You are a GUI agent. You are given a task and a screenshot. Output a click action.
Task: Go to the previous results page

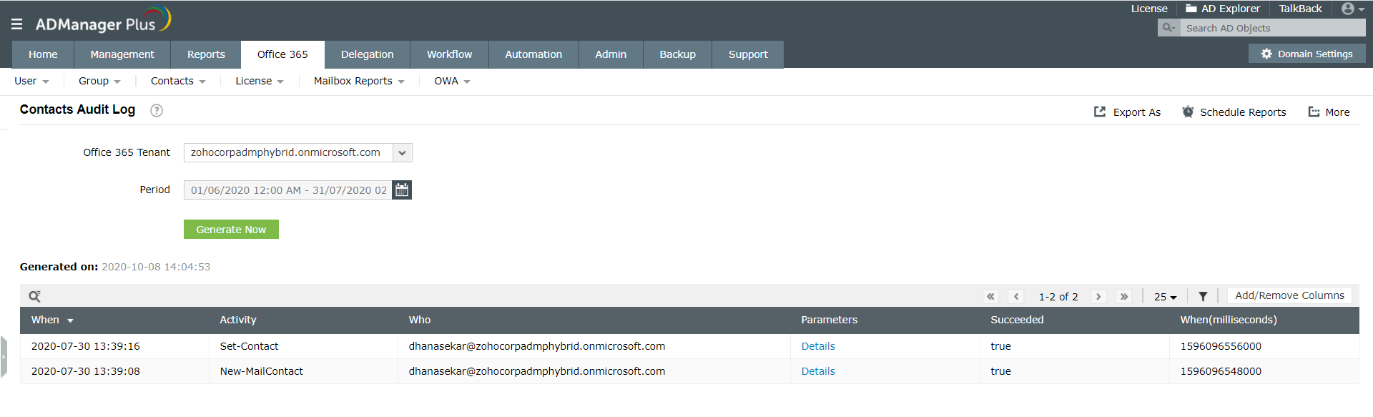tap(1016, 296)
